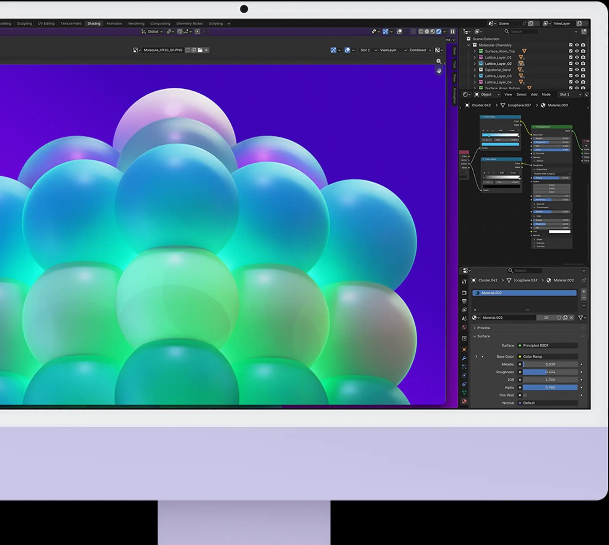The image size is (609, 545).
Task: Select rendered viewport shading sphere icon
Action: coord(439,32)
